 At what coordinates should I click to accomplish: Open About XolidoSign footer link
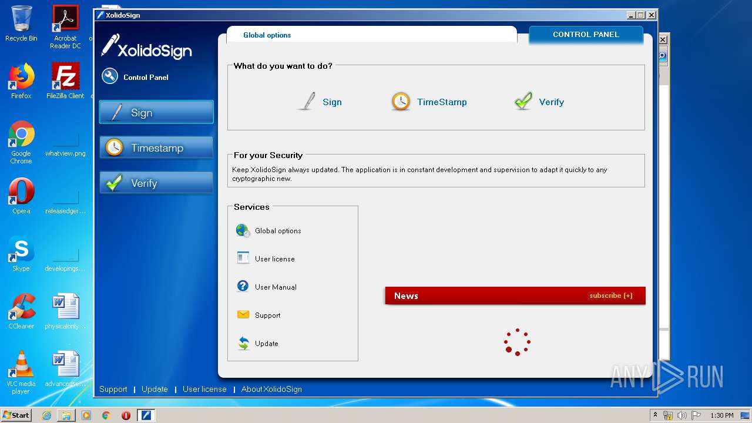pos(271,389)
